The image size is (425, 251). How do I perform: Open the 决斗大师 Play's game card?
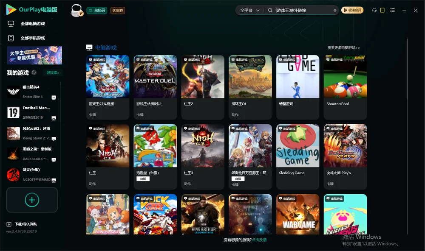[345, 156]
